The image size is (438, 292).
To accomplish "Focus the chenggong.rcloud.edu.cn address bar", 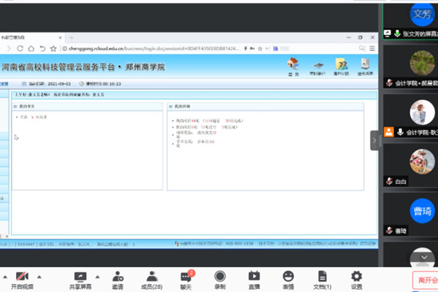I will pyautogui.click(x=153, y=48).
